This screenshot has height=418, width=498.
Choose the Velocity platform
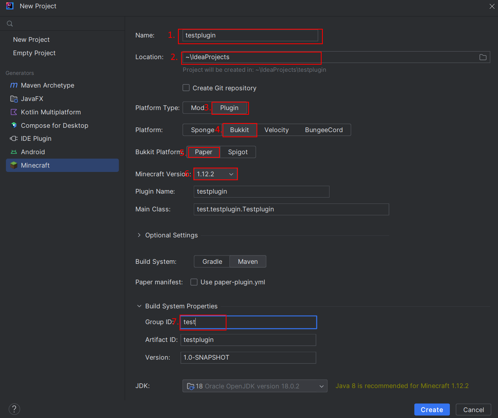click(277, 130)
